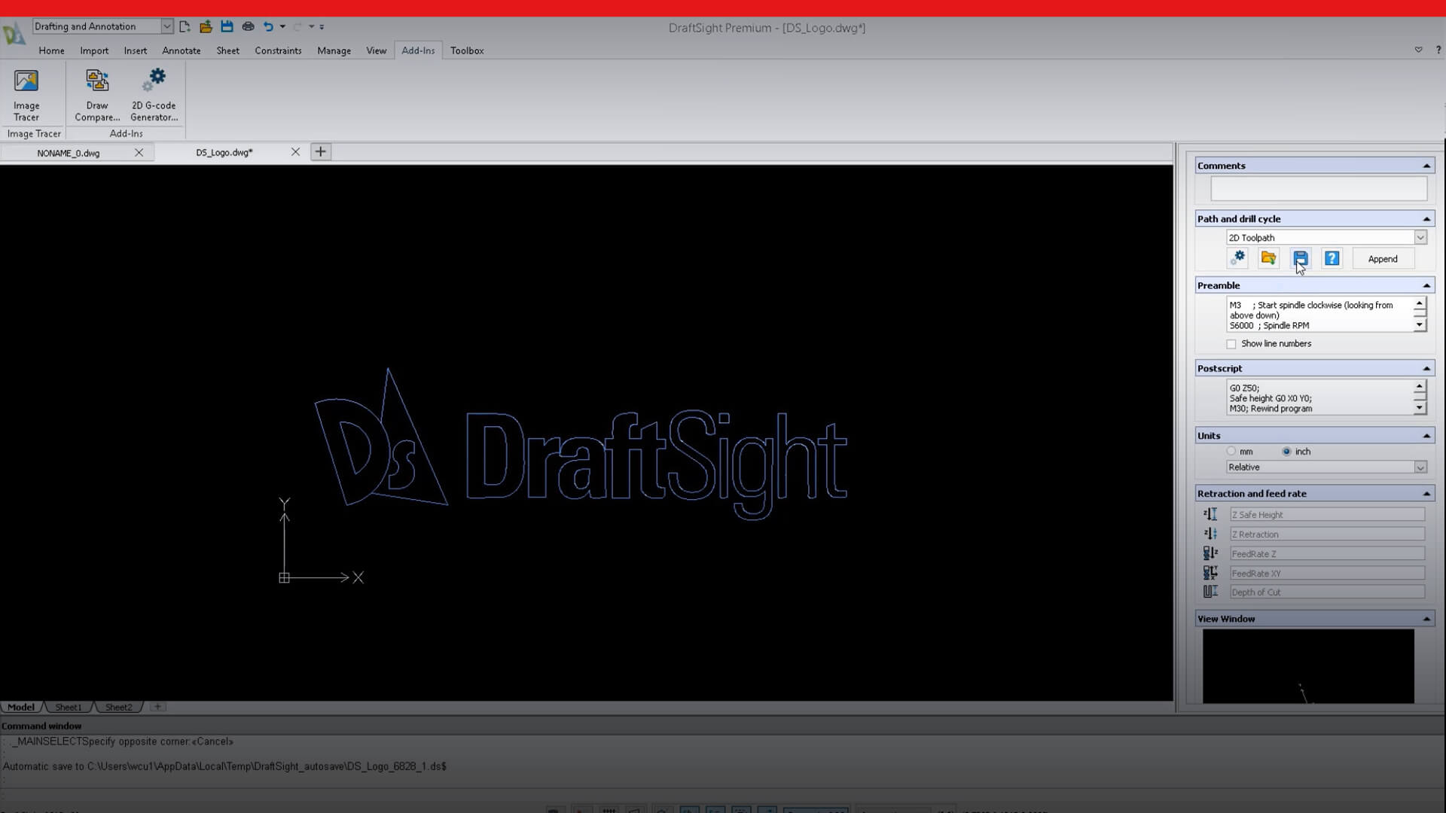Add a new document tab with plus button

pyautogui.click(x=320, y=152)
